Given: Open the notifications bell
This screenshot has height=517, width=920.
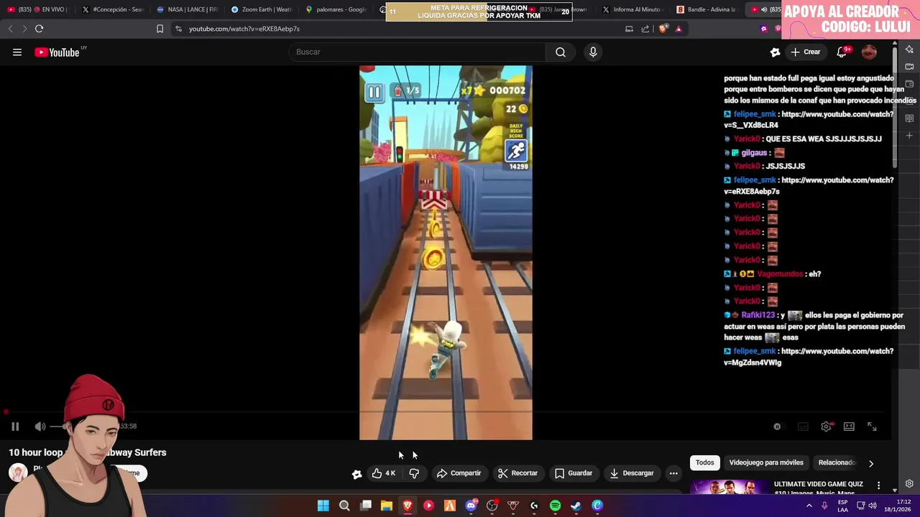Looking at the screenshot, I should pyautogui.click(x=842, y=52).
